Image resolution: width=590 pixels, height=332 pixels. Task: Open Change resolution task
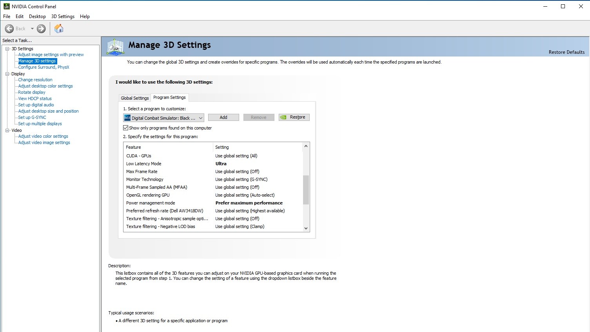[x=35, y=80]
